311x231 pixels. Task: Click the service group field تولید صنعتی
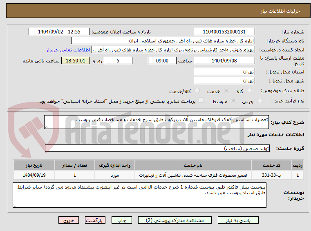pyautogui.click(x=157, y=148)
